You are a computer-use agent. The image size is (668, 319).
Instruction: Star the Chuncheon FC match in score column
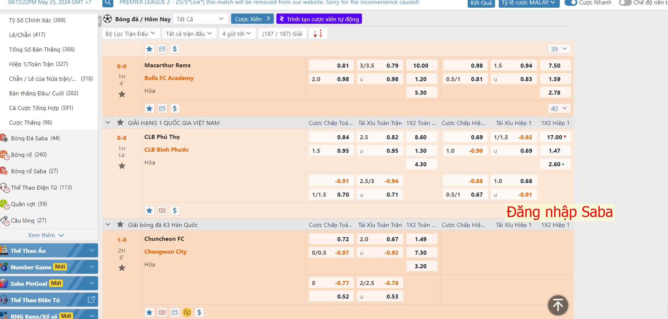pos(122,268)
